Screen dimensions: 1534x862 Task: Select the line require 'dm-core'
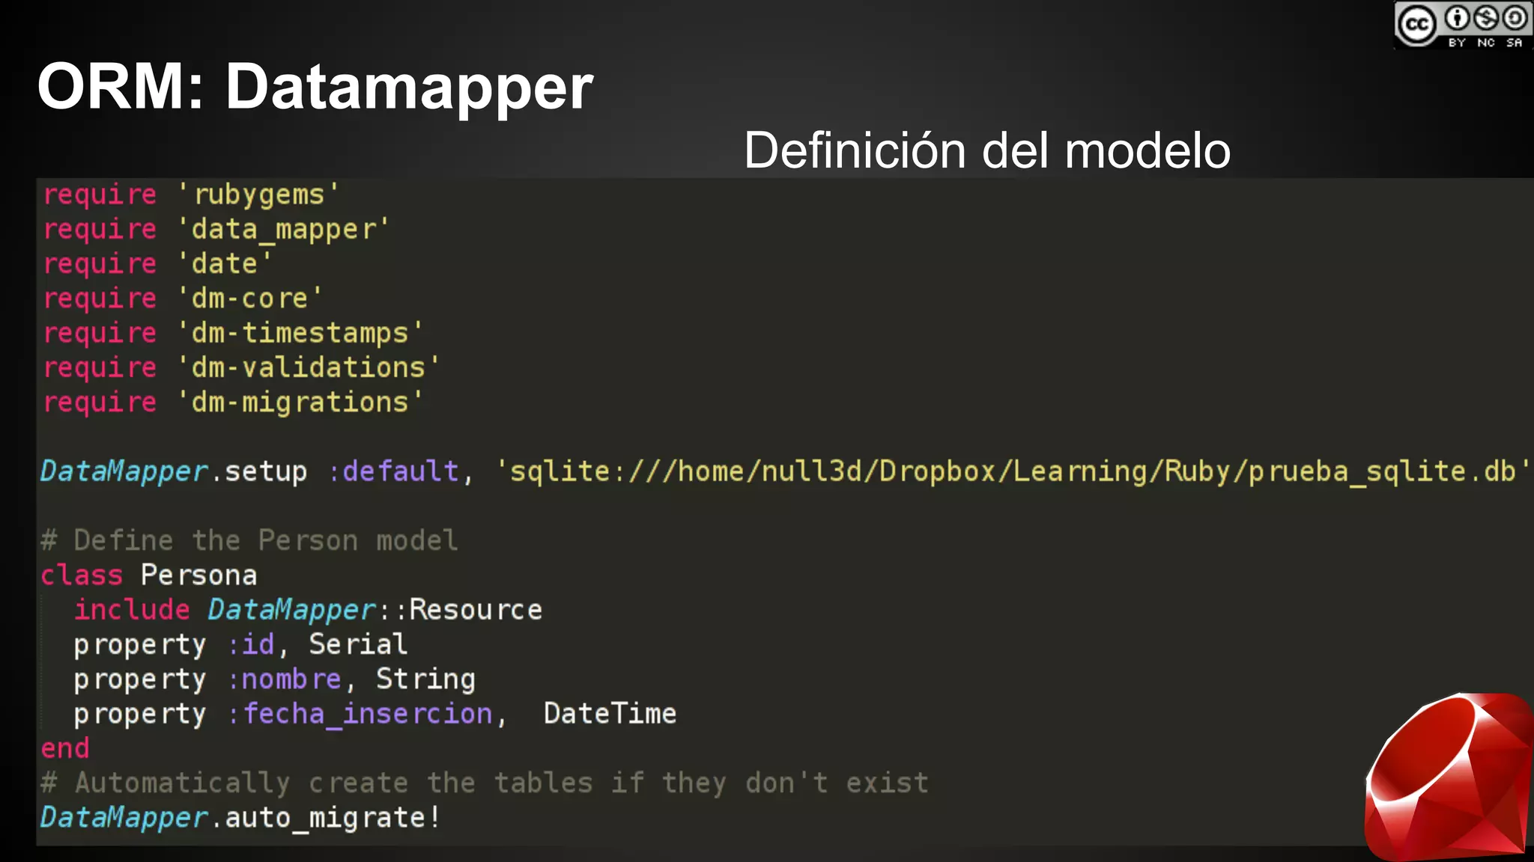point(182,298)
